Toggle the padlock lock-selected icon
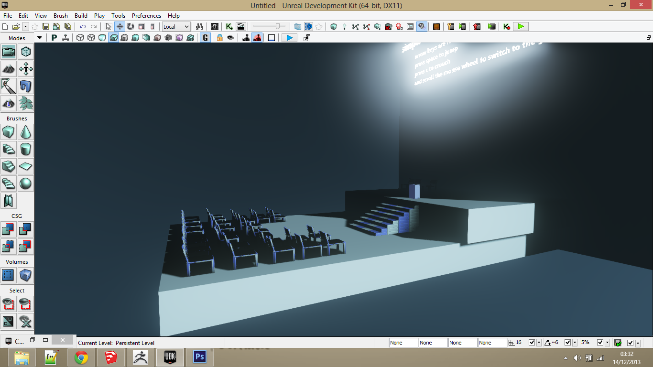 pos(219,38)
